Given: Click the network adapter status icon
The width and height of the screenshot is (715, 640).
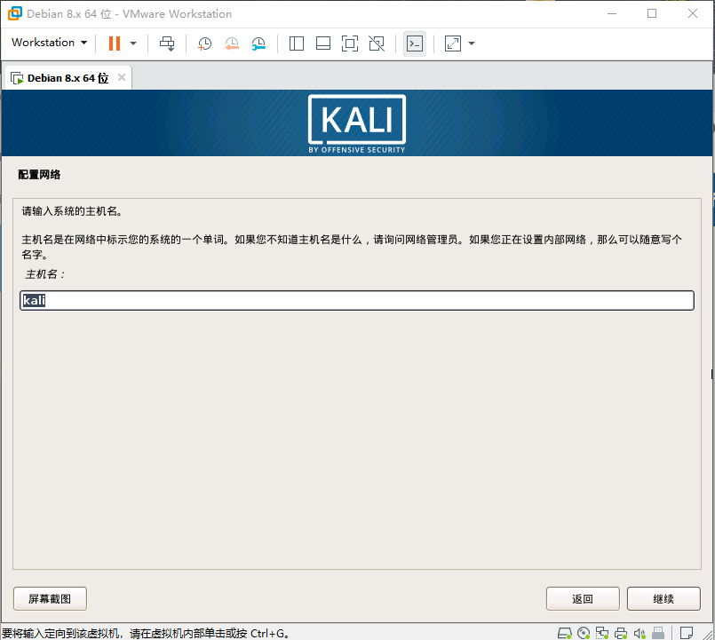Looking at the screenshot, I should (x=602, y=633).
